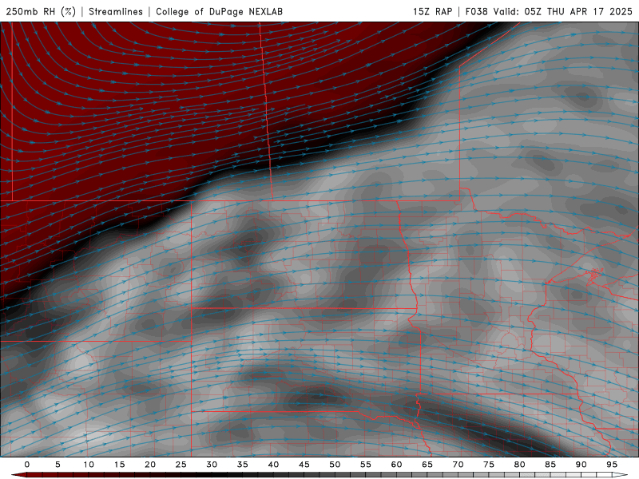The image size is (639, 479).
Task: Click the "F038" forecast hour text
Action: 476,11
